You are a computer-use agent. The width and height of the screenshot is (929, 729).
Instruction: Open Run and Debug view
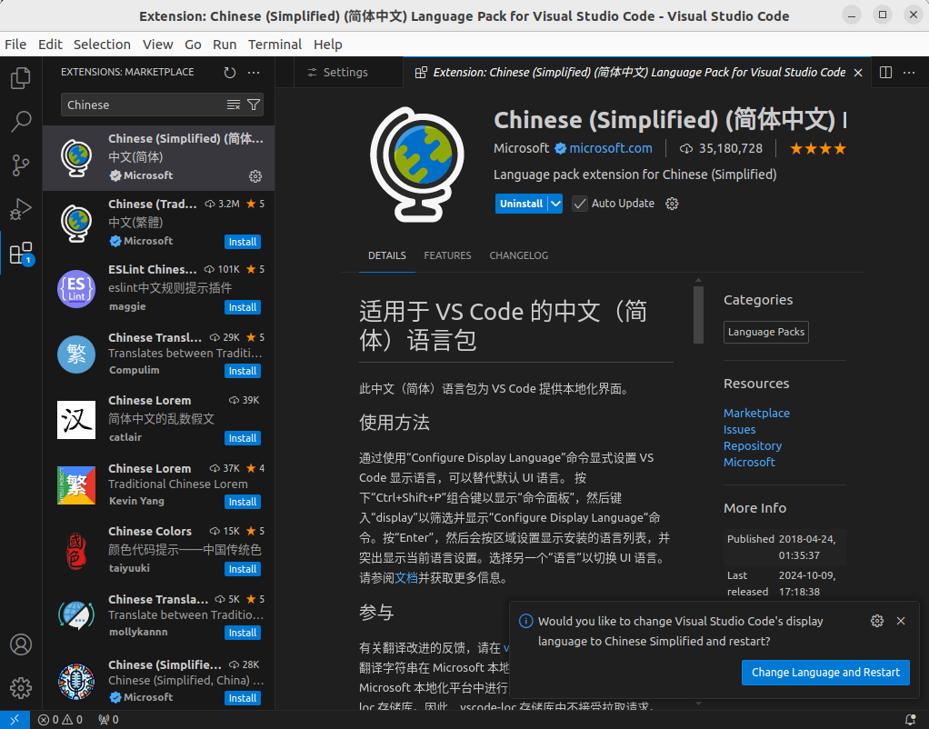click(21, 209)
